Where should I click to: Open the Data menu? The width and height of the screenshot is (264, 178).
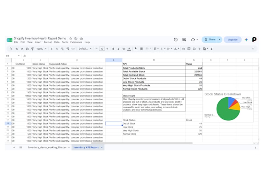pyautogui.click(x=57, y=42)
